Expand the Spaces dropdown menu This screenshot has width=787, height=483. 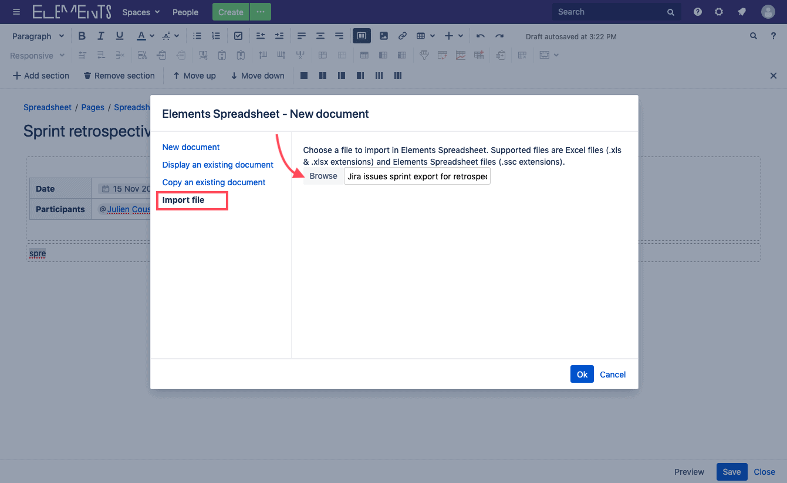point(141,12)
